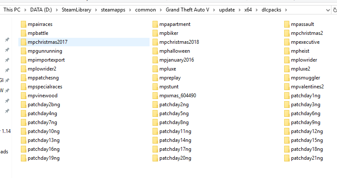Click the mpairraces folder icon
337x178 pixels.
click(x=23, y=24)
